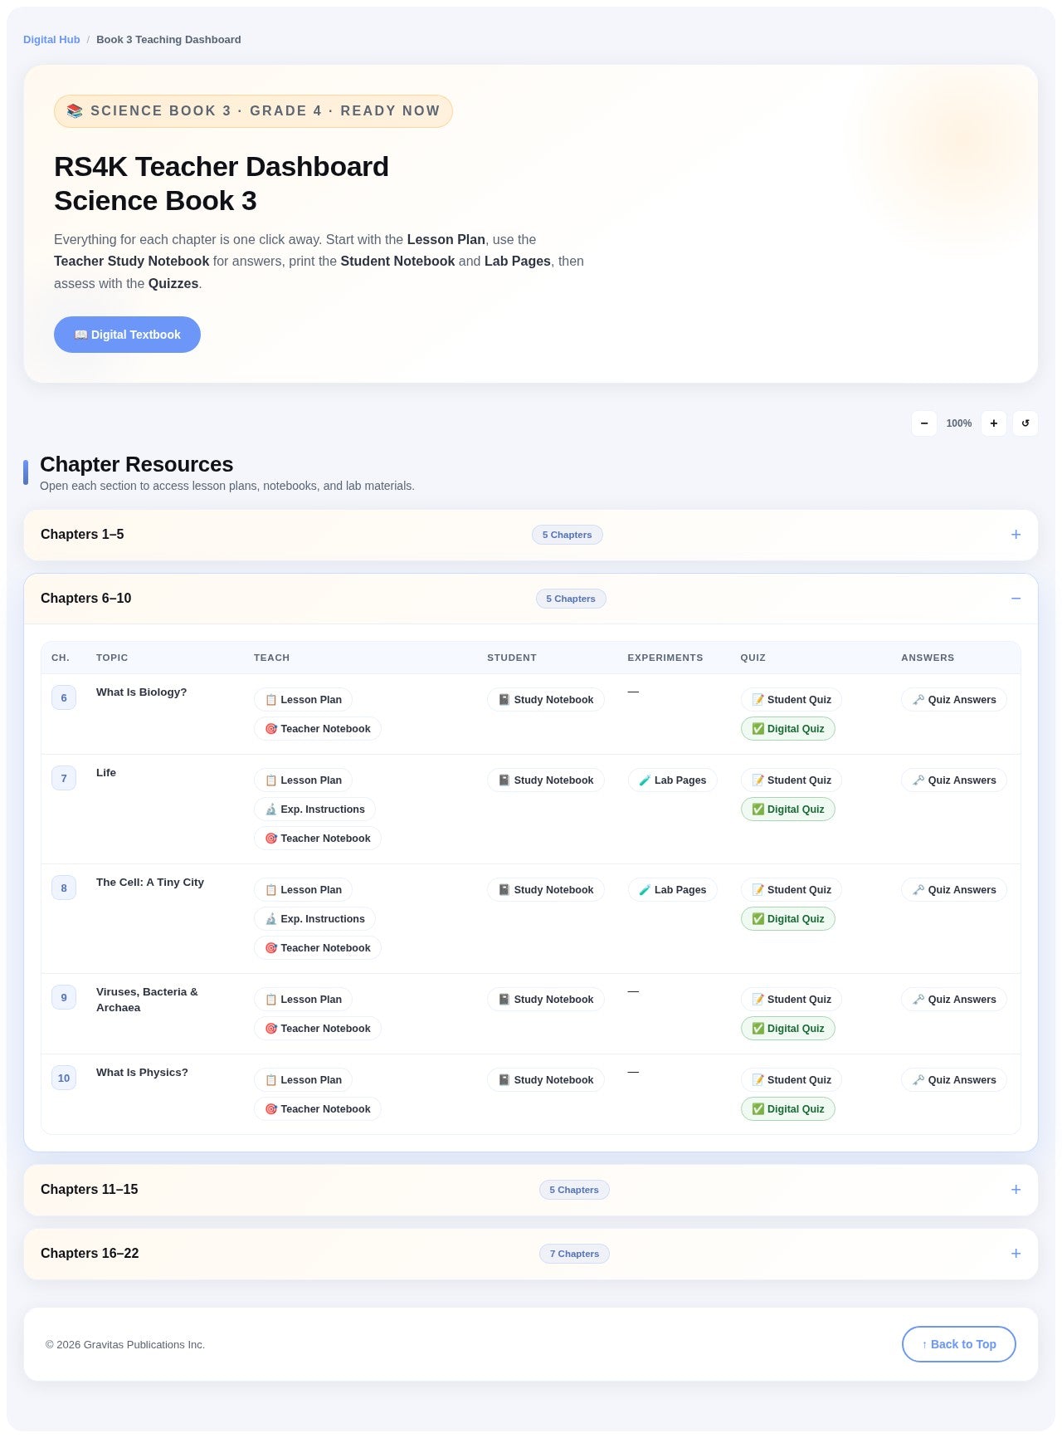Viewport: 1062px width, 1438px height.
Task: Click Back to Top button
Action: [x=959, y=1344]
